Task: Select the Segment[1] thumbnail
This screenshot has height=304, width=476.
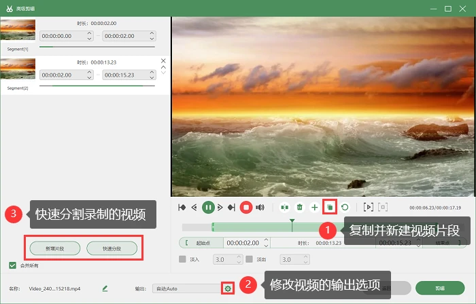Action: (18, 30)
